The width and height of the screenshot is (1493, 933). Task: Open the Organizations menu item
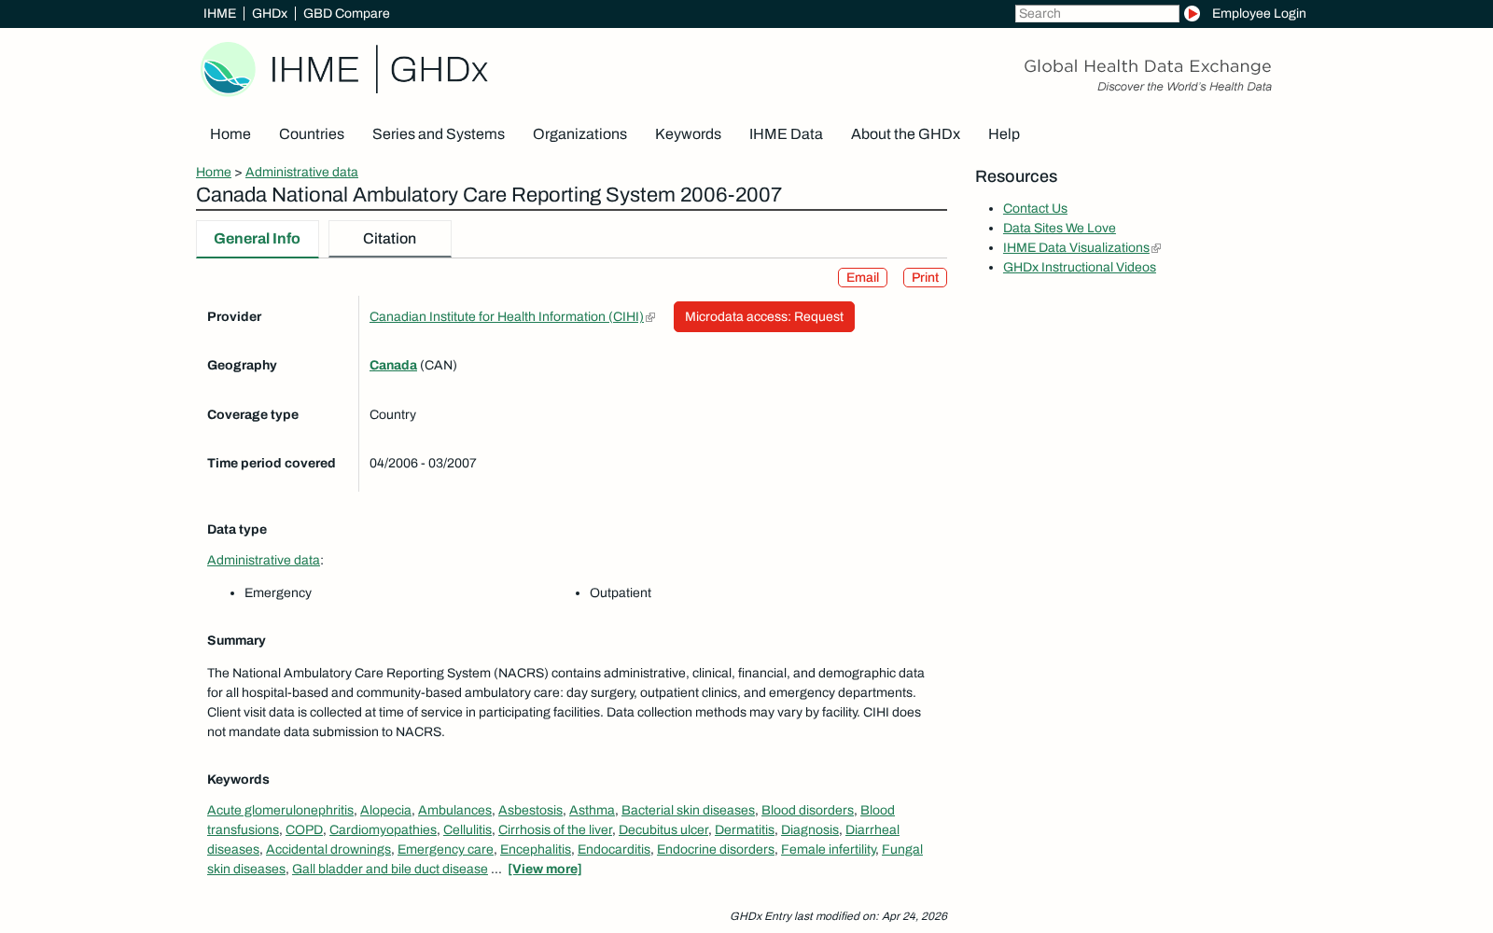coord(579,134)
